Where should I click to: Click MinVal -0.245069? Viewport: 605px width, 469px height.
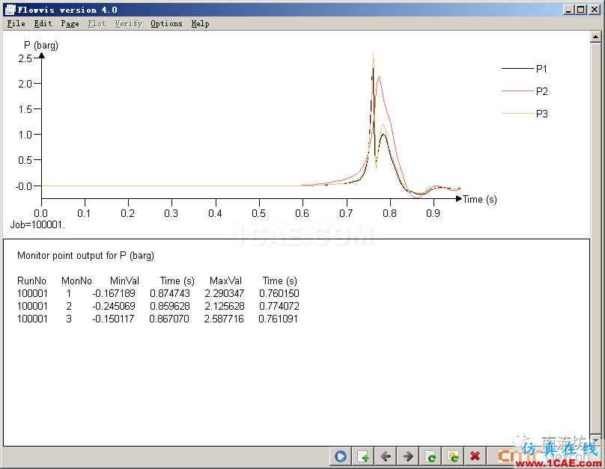[114, 306]
